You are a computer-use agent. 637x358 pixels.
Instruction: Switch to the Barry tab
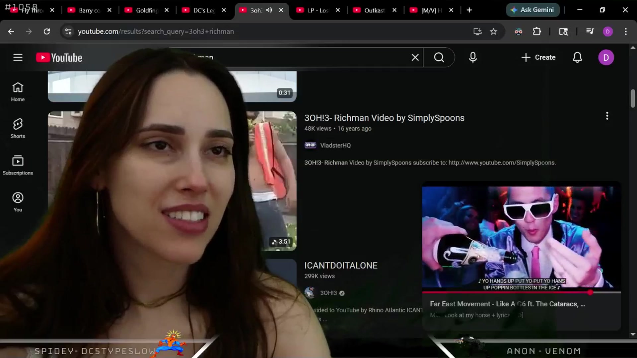pos(90,10)
